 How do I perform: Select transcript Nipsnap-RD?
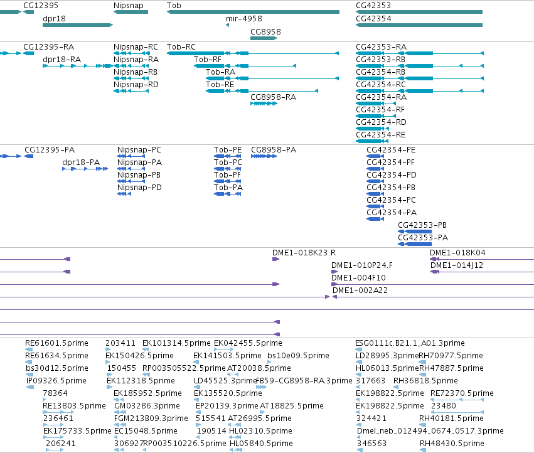pos(131,91)
